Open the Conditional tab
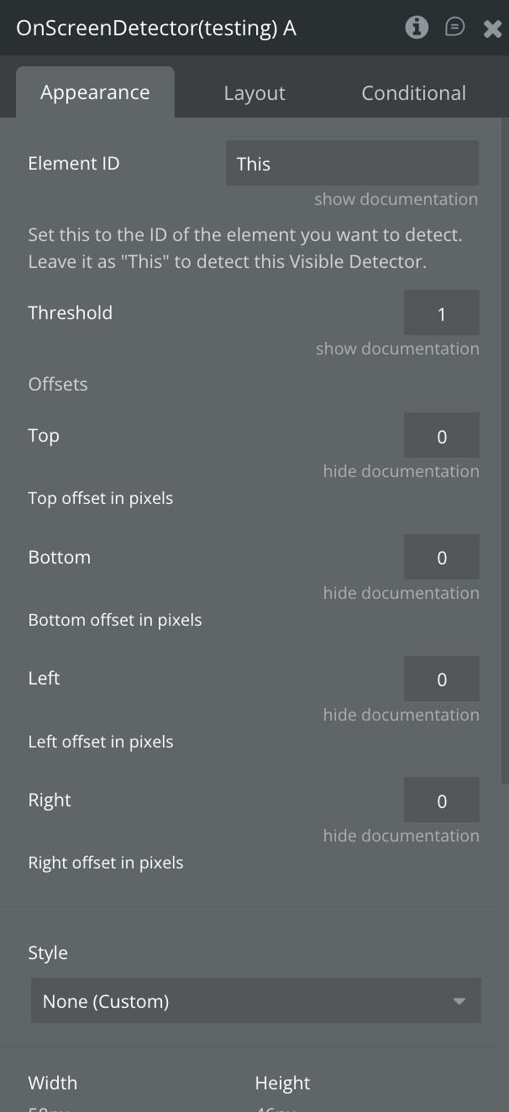The height and width of the screenshot is (1112, 509). [413, 93]
